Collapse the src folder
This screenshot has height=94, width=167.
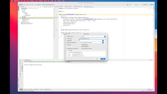click(x=21, y=11)
